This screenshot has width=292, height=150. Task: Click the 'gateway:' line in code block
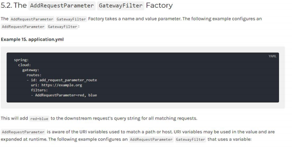31,70
